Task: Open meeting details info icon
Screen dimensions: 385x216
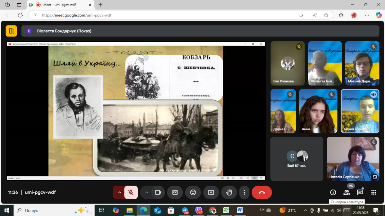Action: pyautogui.click(x=333, y=192)
